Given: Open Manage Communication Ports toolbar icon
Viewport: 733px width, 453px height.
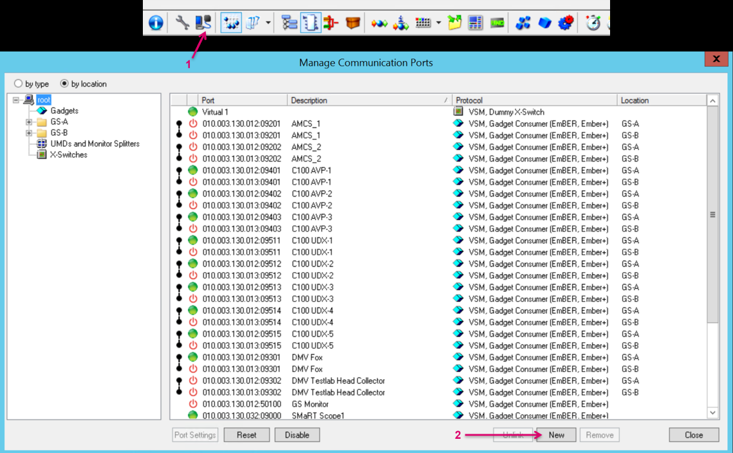Looking at the screenshot, I should (203, 23).
